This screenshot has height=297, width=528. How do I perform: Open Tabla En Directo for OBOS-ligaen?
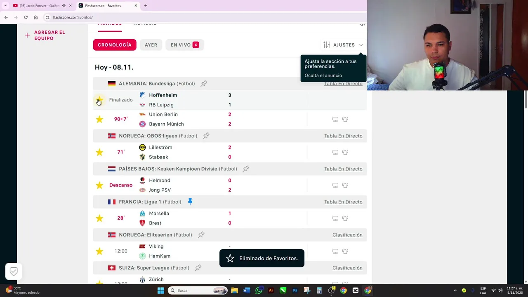(x=343, y=136)
